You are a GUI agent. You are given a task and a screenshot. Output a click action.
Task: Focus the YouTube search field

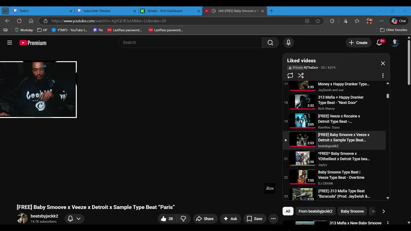pos(190,43)
